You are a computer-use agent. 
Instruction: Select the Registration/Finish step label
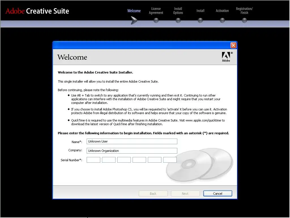point(244,11)
